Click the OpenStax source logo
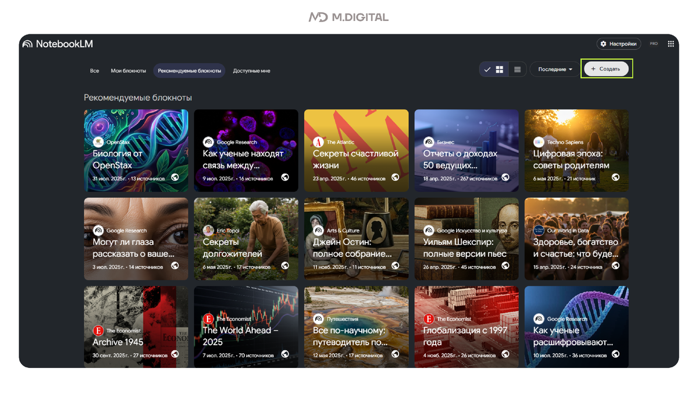Screen dimensions: 698x393 [98, 142]
